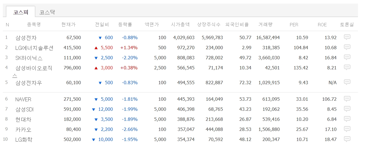Screen dimensions: 365x148
Task: Open discussion room icon for LG에너지솔루션
Action: click(x=347, y=47)
